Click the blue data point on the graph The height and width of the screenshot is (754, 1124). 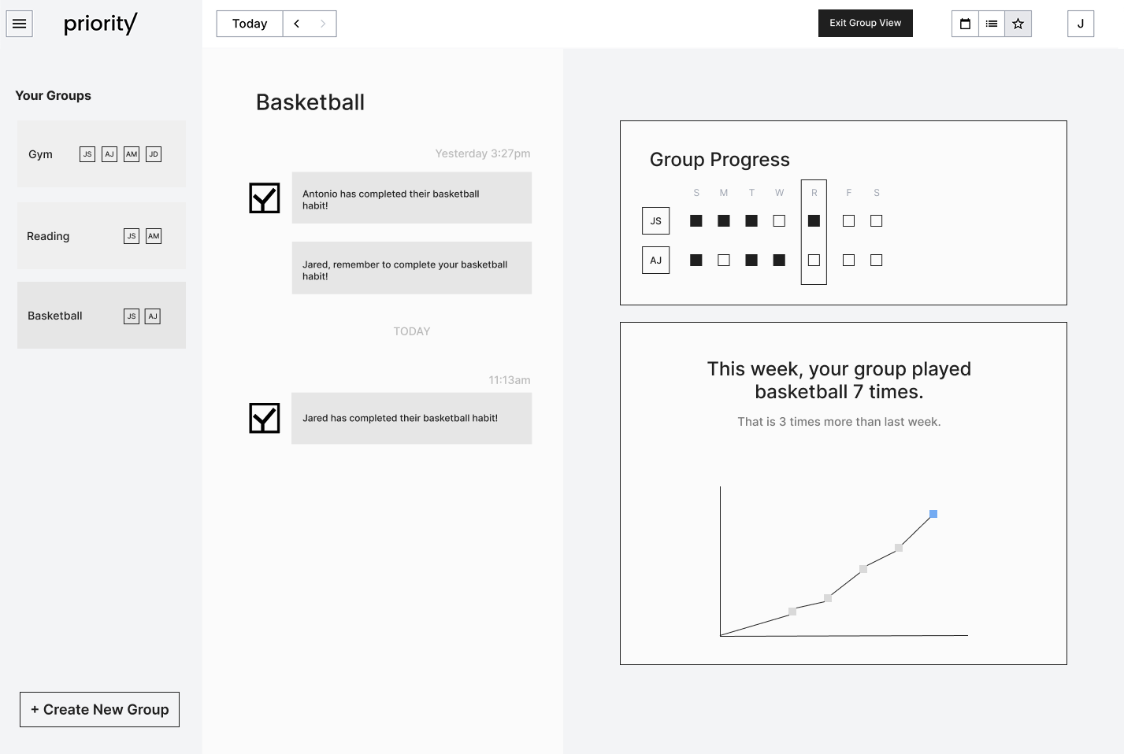point(933,514)
